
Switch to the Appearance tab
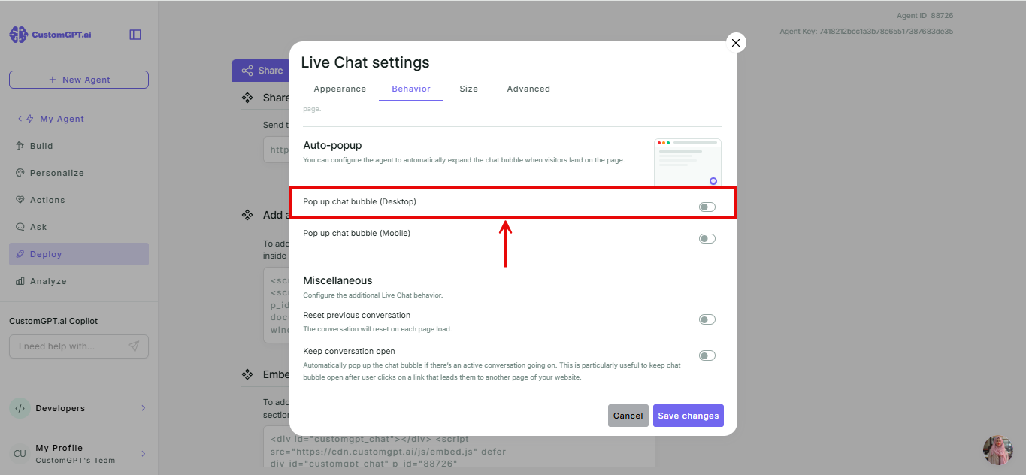coord(340,89)
